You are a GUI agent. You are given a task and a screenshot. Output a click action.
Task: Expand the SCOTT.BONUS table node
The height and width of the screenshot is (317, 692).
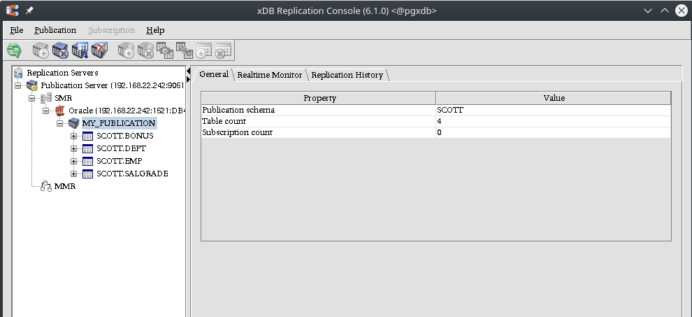73,136
